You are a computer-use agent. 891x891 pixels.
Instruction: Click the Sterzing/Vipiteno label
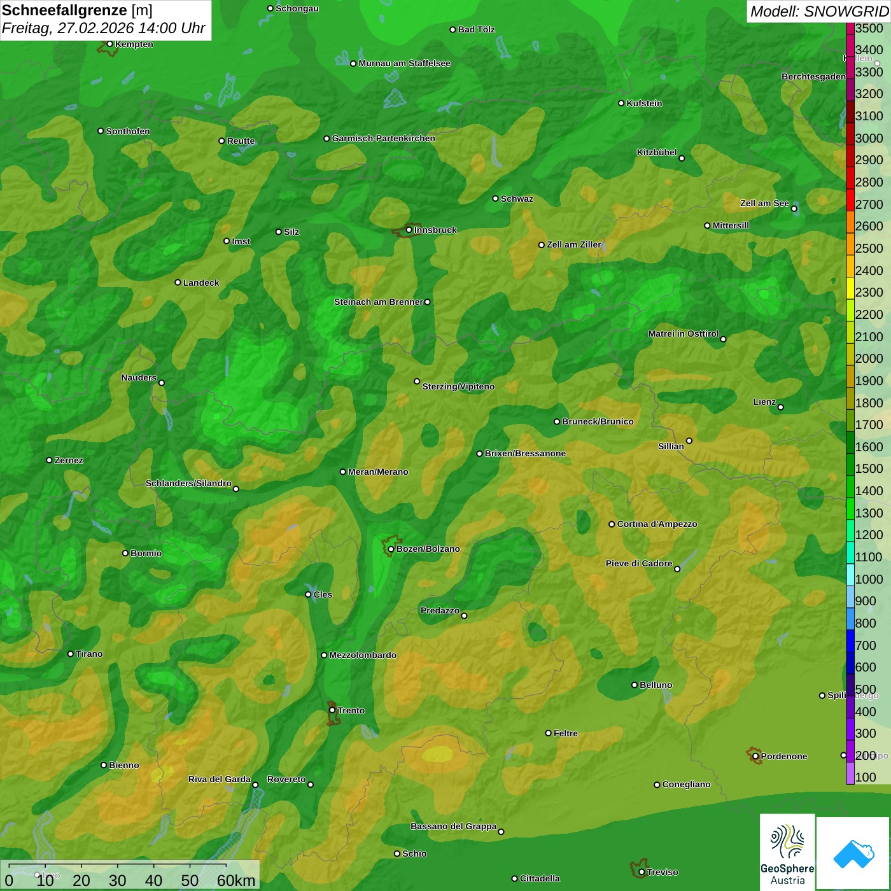coord(458,386)
